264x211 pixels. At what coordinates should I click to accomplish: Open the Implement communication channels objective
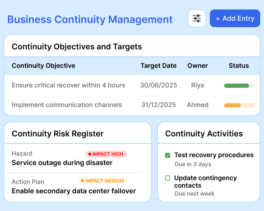pos(67,105)
